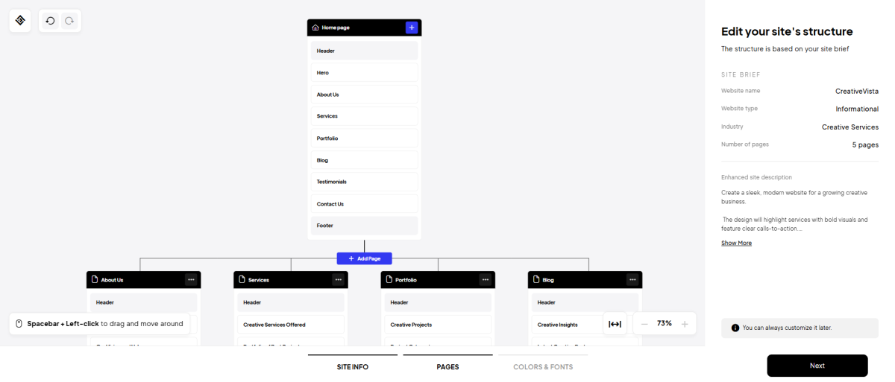Viewport: 895px width, 382px height.
Task: Add a section to Home page
Action: [412, 28]
